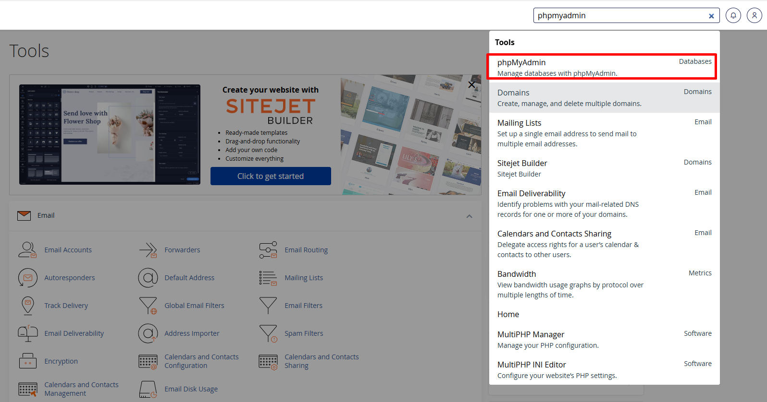Viewport: 767px width, 402px height.
Task: Click the Global Email Filters funnel icon
Action: 148,306
